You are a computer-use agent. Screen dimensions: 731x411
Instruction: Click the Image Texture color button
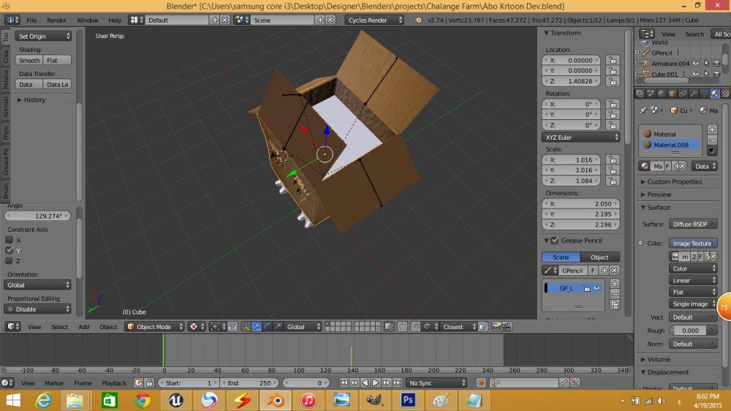click(x=692, y=244)
